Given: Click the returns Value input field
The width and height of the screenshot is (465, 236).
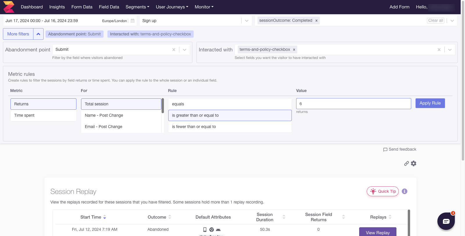Looking at the screenshot, I should coord(353,104).
